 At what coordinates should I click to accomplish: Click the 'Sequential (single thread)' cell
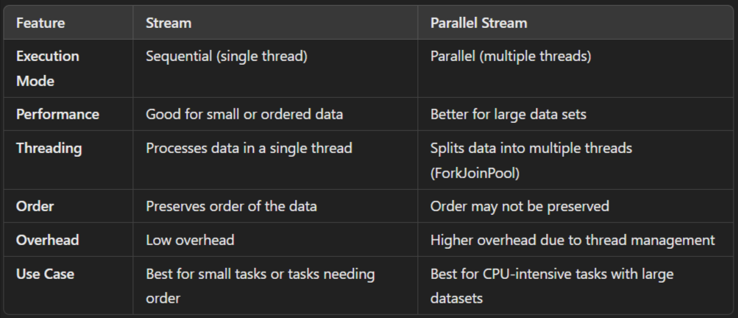click(226, 57)
